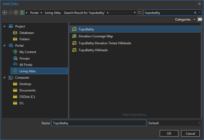Screen dimensions: 204x140
Task: Select Folders in the Project tree
Action: [x=25, y=39]
